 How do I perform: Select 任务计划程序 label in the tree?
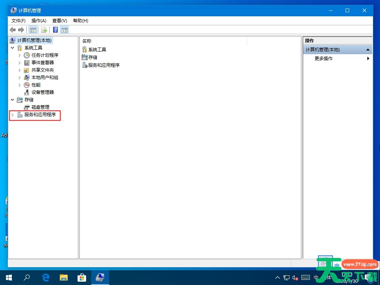click(x=45, y=55)
